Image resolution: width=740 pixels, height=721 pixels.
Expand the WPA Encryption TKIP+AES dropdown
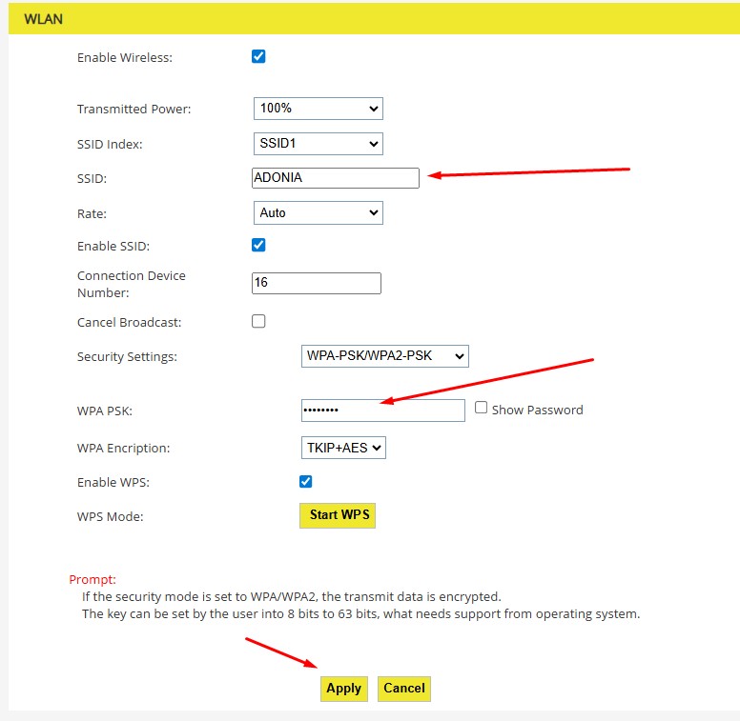coord(343,448)
